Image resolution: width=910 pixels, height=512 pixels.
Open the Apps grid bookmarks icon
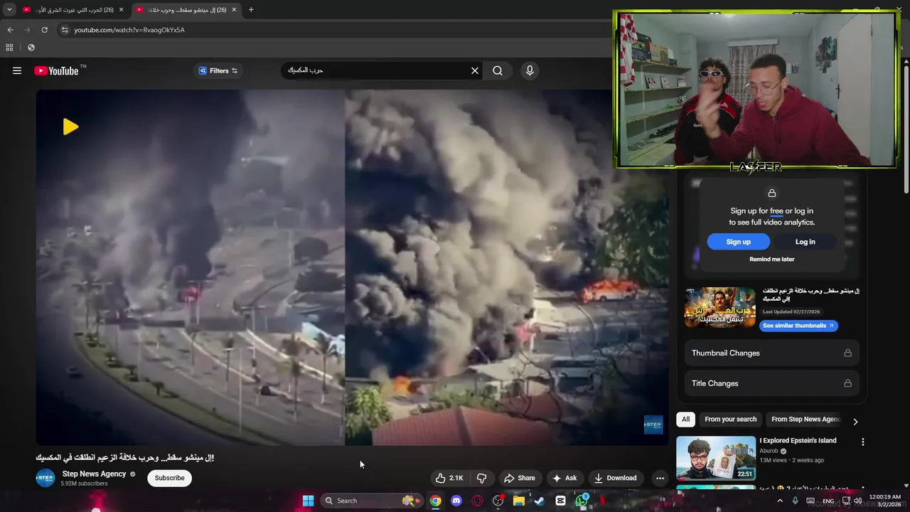[x=9, y=48]
